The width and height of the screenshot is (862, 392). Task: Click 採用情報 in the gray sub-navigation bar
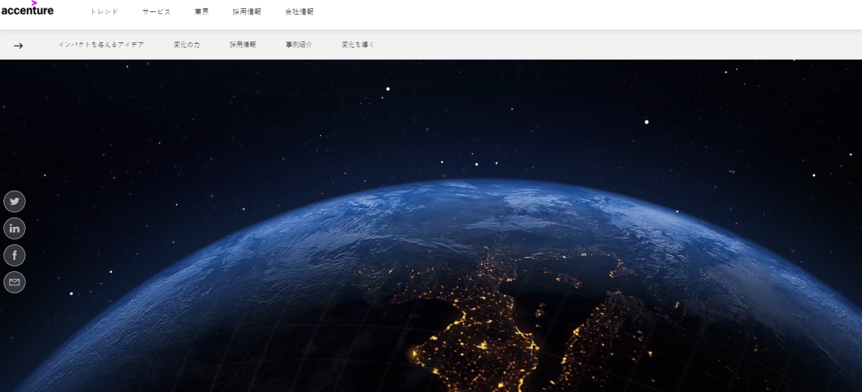243,45
